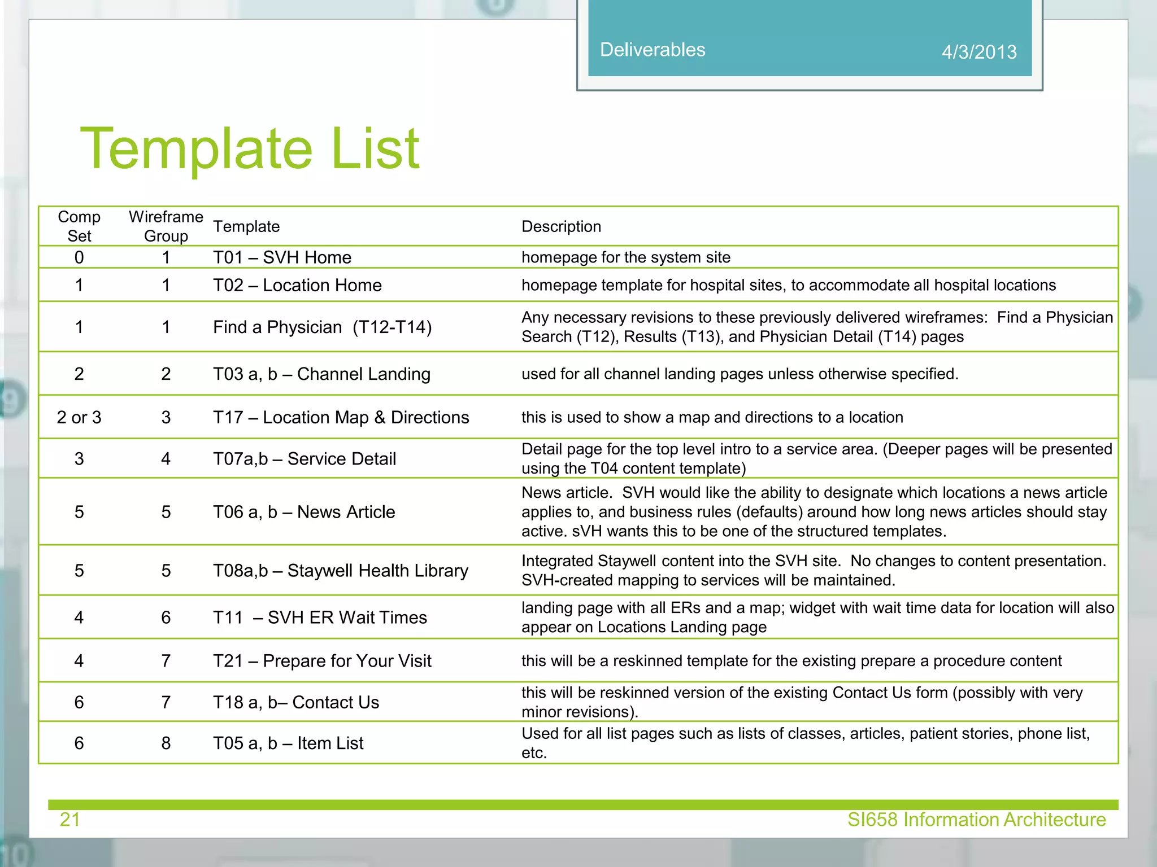
Task: Select 'T17 – Location Map & Directions' cell
Action: 341,417
